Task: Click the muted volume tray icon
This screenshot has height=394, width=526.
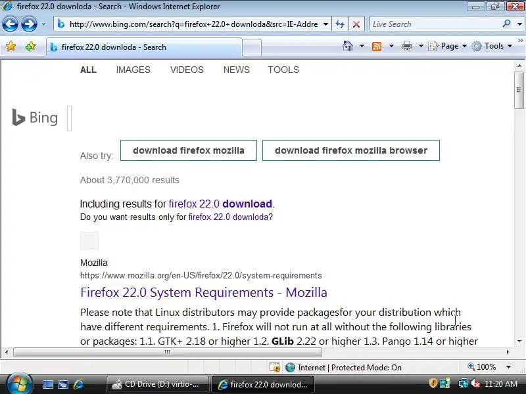Action: 475,383
